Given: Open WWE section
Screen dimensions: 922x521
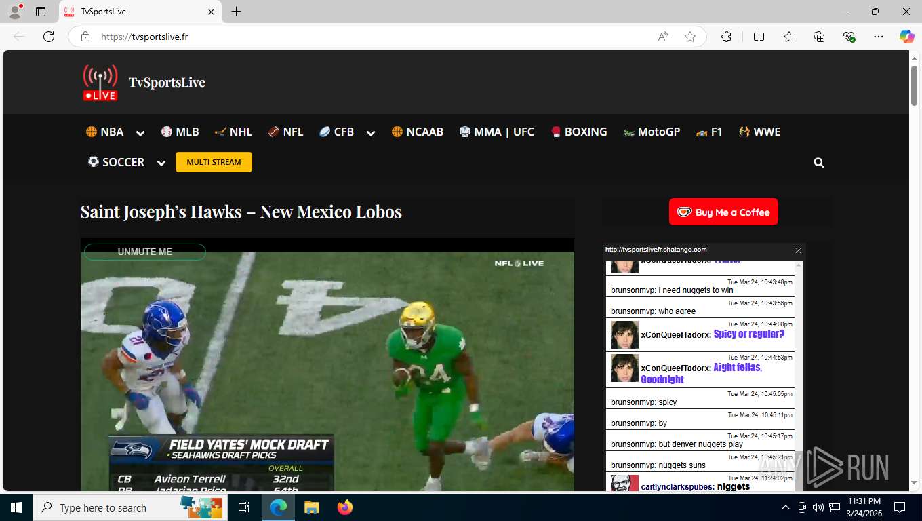Looking at the screenshot, I should pyautogui.click(x=760, y=132).
